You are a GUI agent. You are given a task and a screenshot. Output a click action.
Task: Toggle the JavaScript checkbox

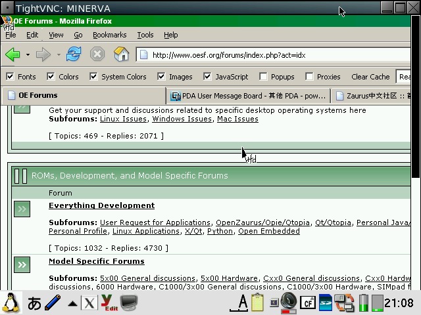(207, 77)
